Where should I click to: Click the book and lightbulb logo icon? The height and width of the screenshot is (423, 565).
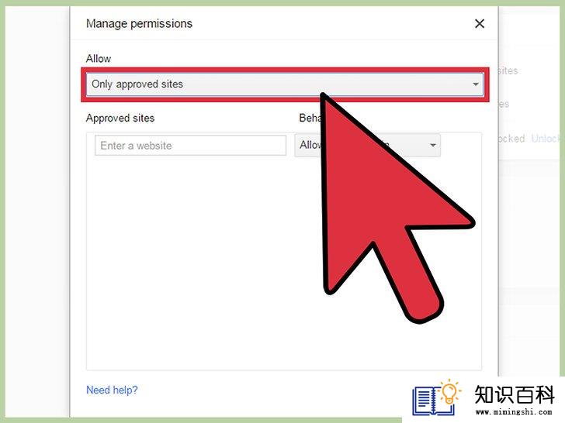(437, 398)
